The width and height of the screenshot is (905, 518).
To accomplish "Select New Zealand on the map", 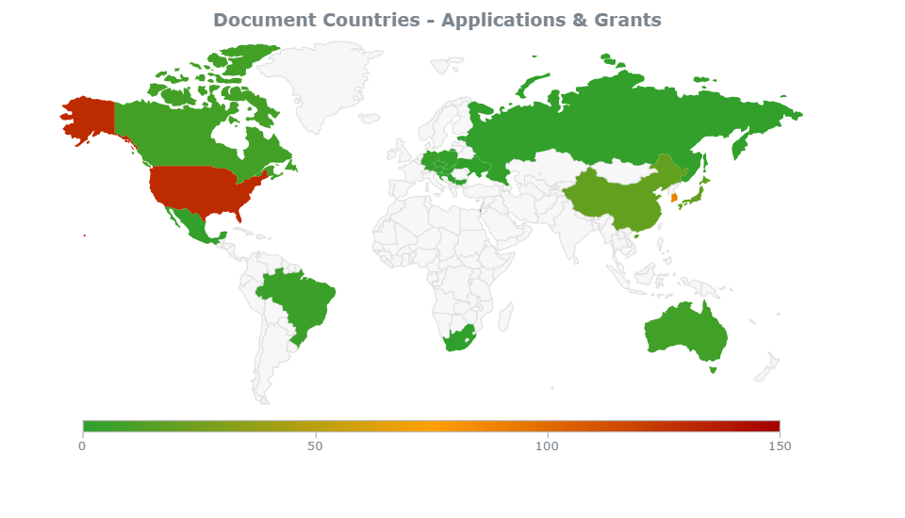I will click(767, 368).
